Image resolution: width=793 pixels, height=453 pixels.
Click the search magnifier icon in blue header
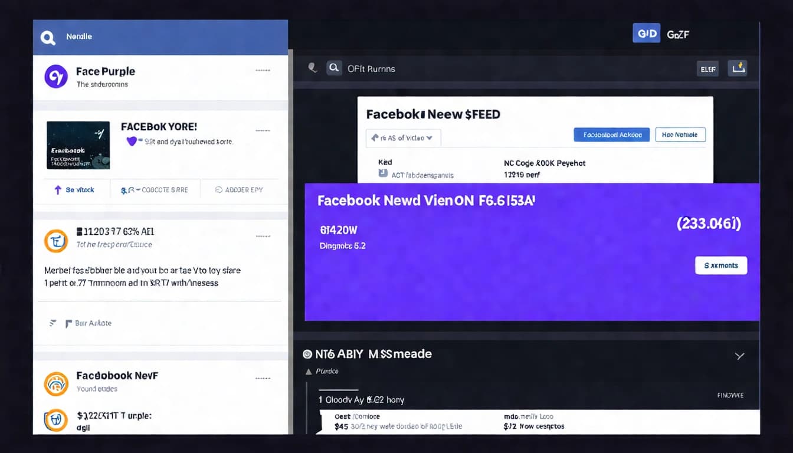(47, 37)
